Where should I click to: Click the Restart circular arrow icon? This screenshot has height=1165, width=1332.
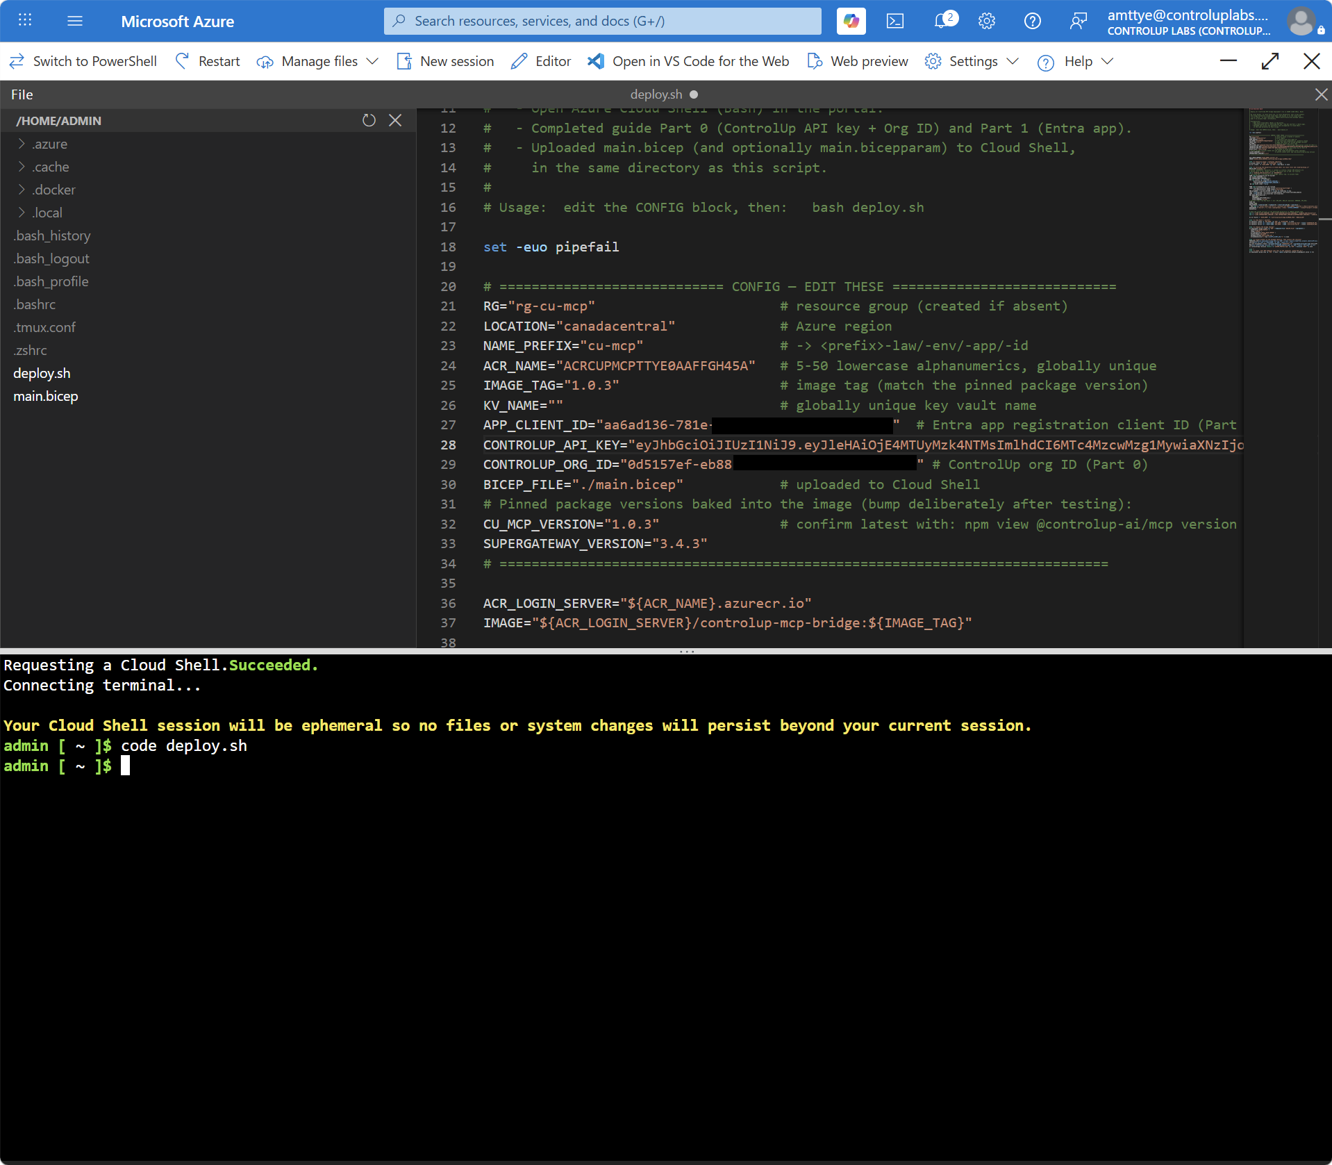tap(183, 61)
